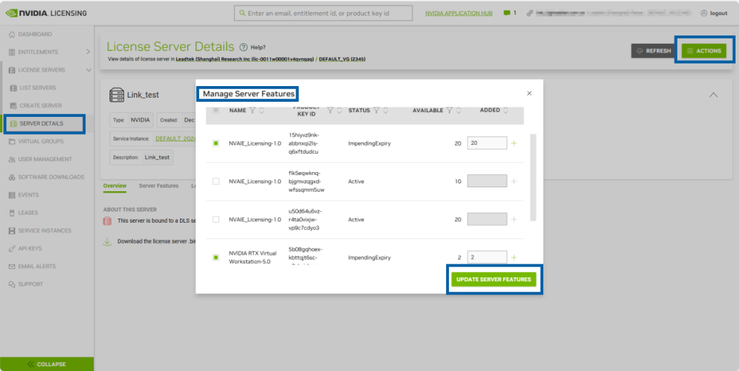
Task: Sort by PRODUCT KEY ID using sort arrows
Action: pyautogui.click(x=339, y=111)
